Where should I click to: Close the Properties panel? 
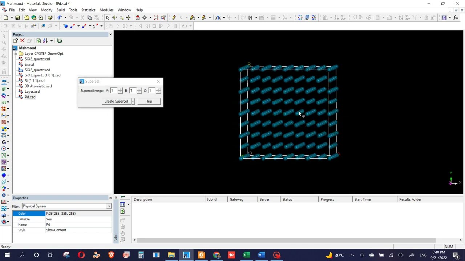click(110, 198)
